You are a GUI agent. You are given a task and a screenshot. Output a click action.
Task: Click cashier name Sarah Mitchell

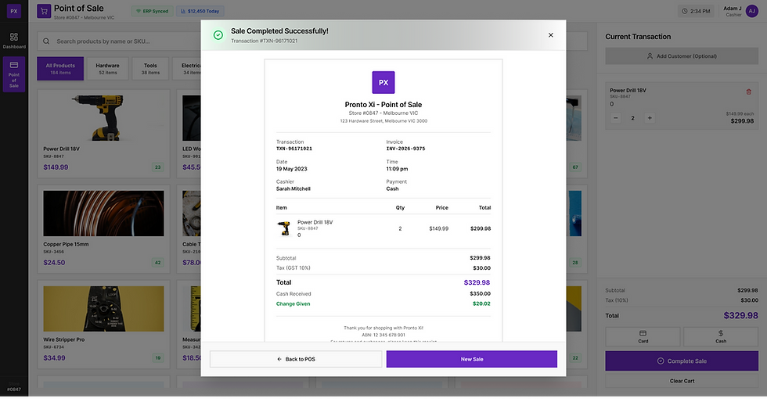[x=293, y=188]
